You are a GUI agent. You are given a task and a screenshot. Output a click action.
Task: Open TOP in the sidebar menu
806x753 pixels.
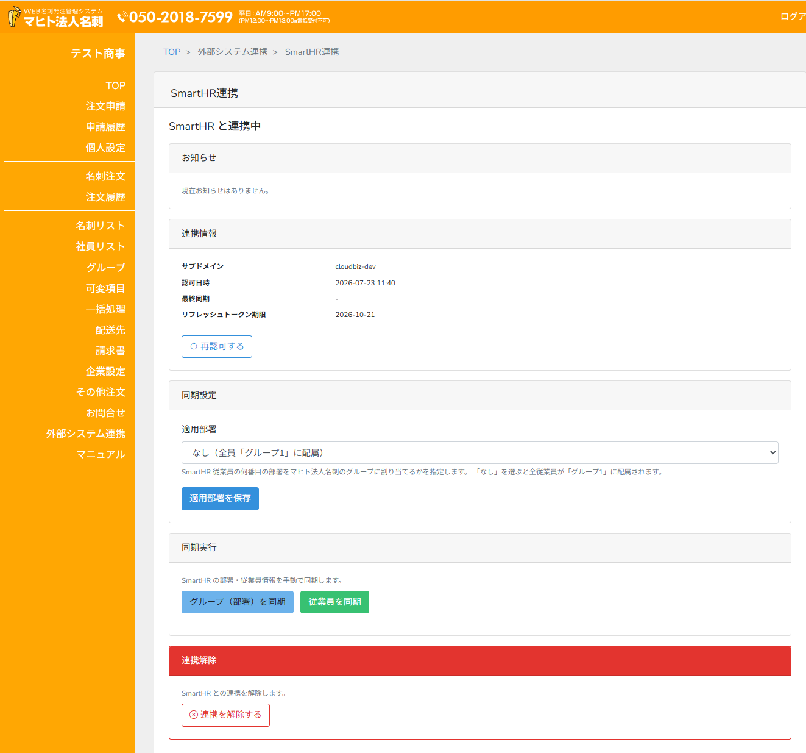[x=115, y=85]
